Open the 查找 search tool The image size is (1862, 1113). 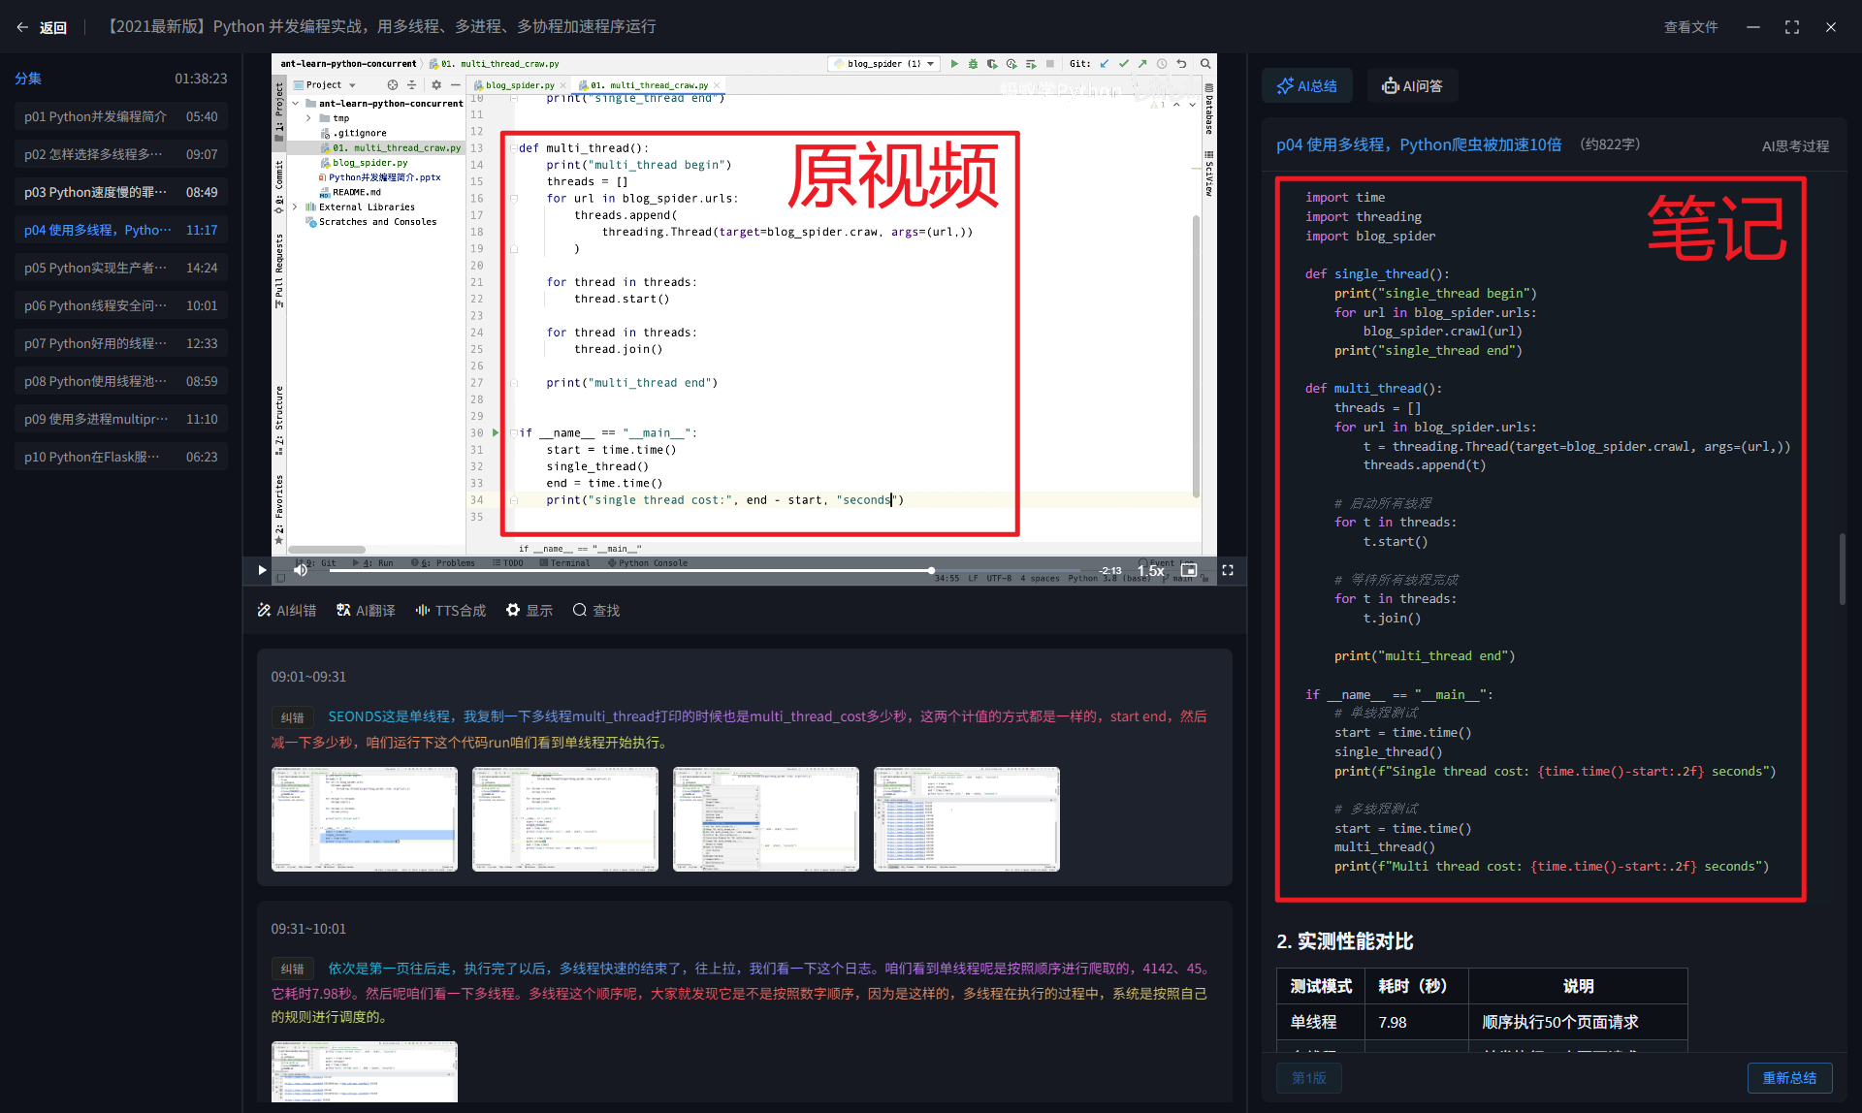(596, 610)
